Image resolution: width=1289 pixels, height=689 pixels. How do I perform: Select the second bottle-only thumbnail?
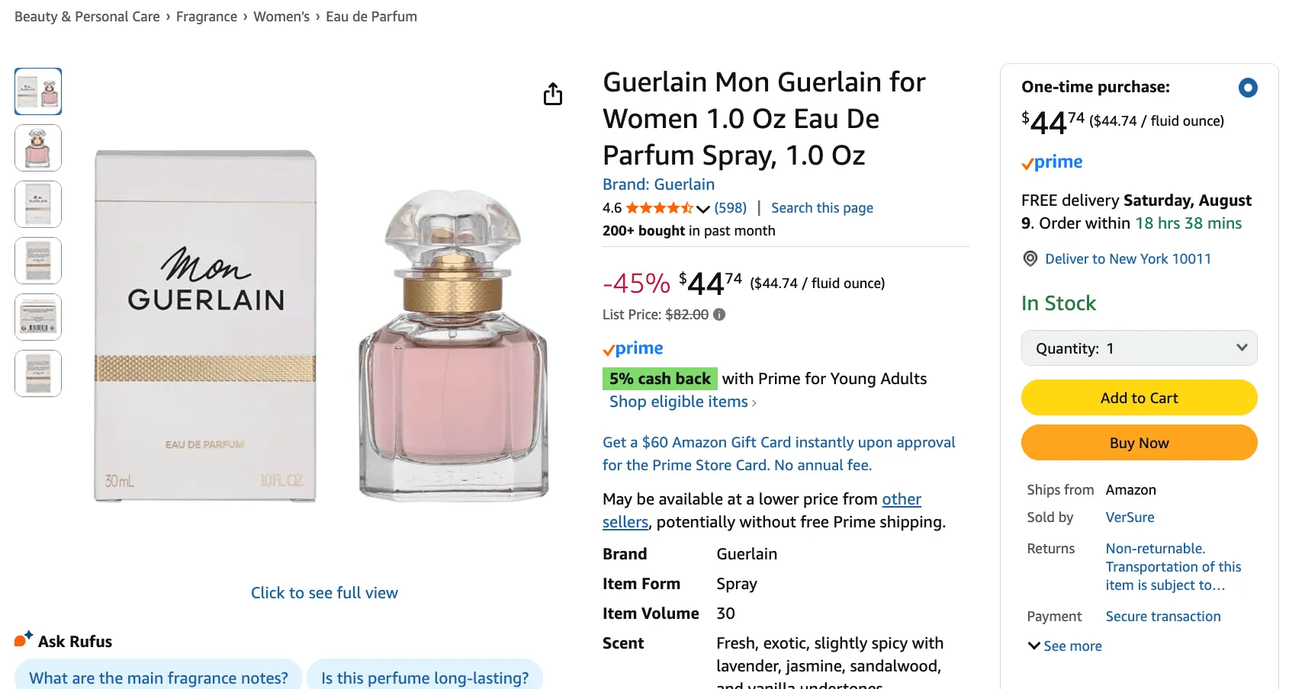coord(38,148)
